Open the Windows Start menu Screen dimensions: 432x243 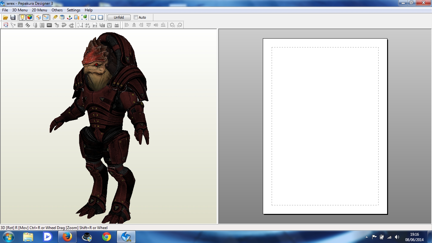[x=8, y=237]
